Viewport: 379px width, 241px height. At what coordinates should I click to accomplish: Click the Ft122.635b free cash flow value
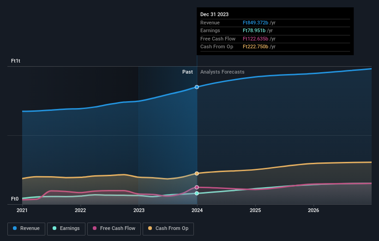(255, 39)
